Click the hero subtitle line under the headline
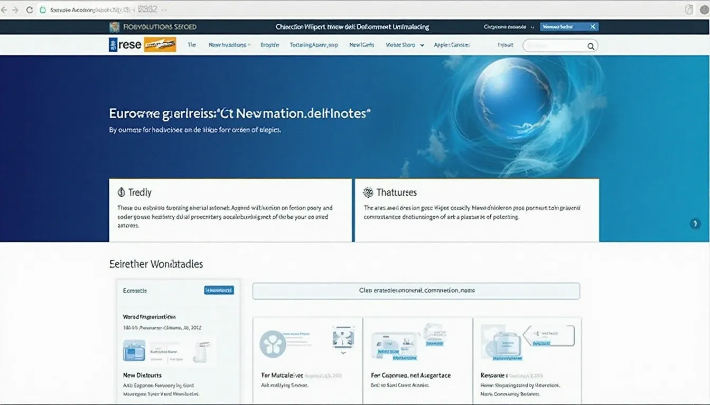The image size is (710, 405). (195, 130)
